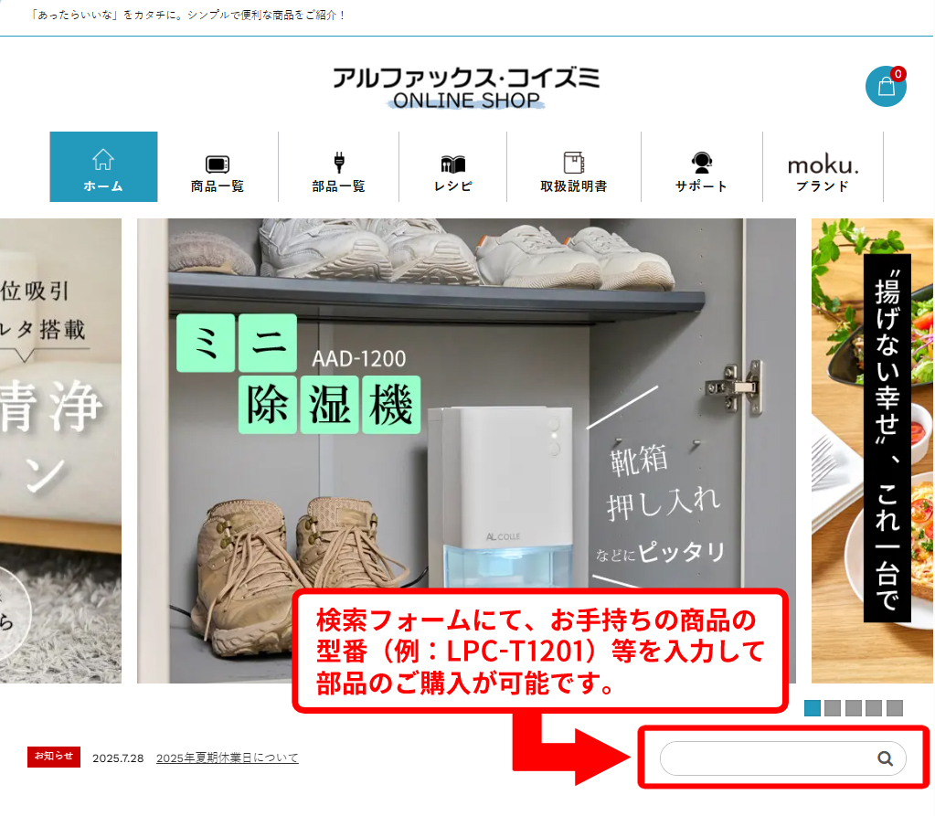
Task: Open the 2025年夏期休業日について news link
Action: (227, 758)
